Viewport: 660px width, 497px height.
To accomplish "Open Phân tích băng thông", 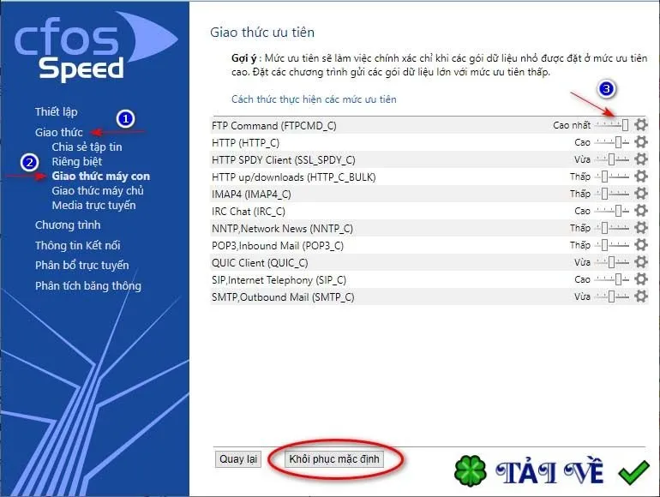I will [88, 285].
